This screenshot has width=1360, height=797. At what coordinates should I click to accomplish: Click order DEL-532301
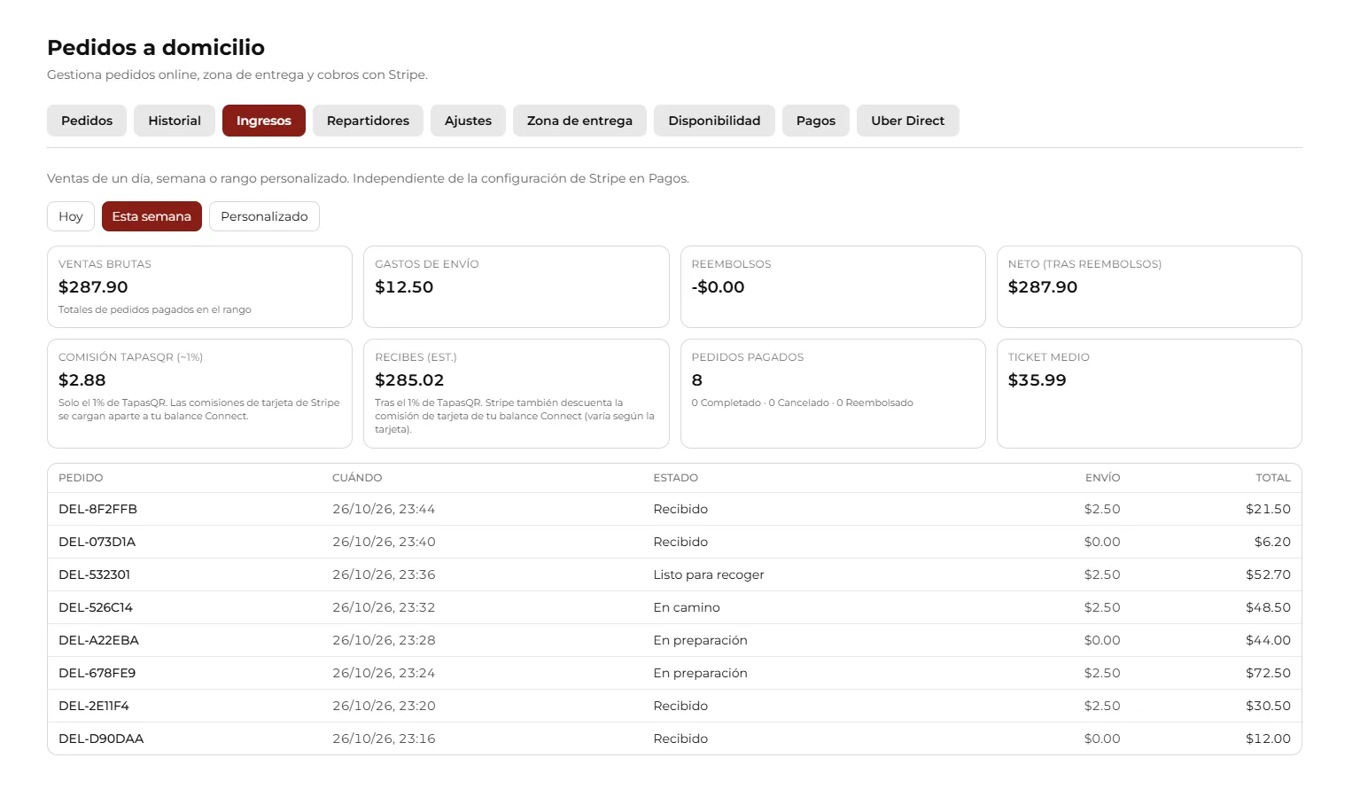tap(94, 574)
